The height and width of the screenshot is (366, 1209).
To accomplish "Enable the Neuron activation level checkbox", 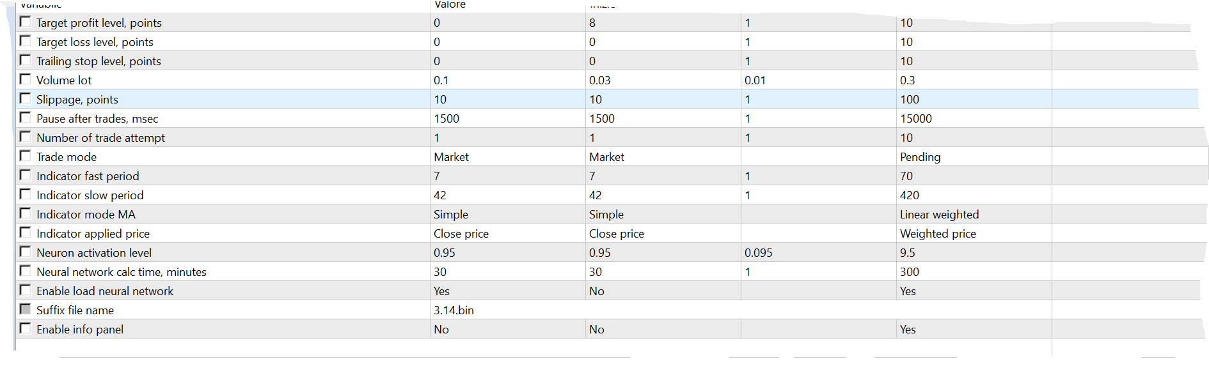I will tap(26, 252).
